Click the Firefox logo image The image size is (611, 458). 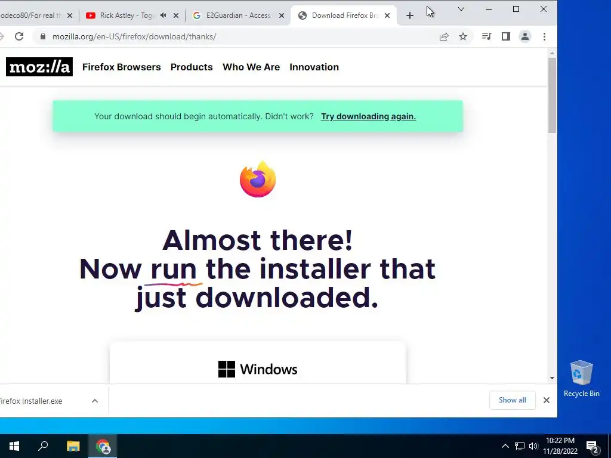[258, 179]
